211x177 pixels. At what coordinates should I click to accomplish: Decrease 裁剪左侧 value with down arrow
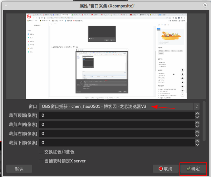coord(197,126)
